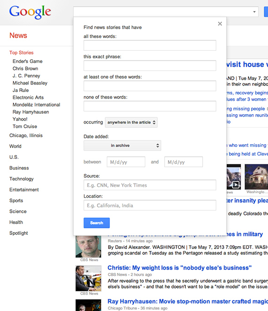Click the Christie CBS News photo thumbnail
268x311 pixels.
pyautogui.click(x=88, y=279)
